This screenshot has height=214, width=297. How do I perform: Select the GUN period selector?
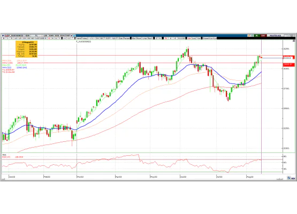click(x=27, y=36)
